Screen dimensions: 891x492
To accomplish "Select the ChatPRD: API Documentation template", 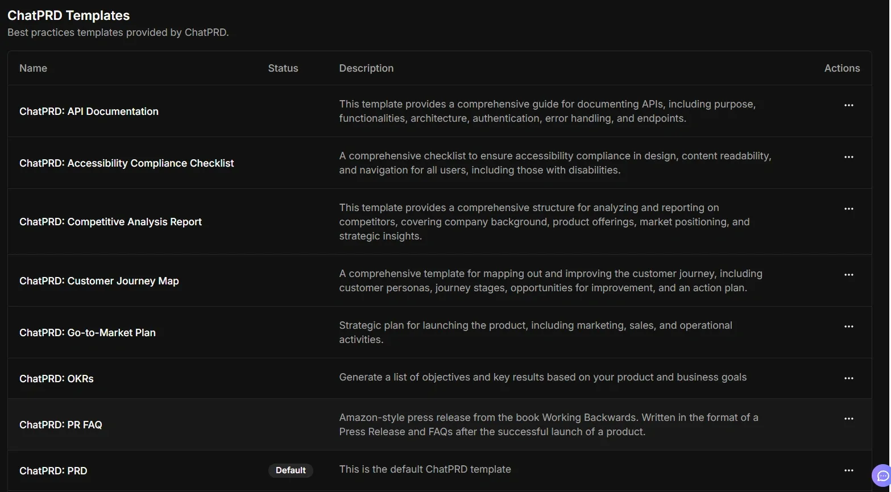I will (x=89, y=111).
